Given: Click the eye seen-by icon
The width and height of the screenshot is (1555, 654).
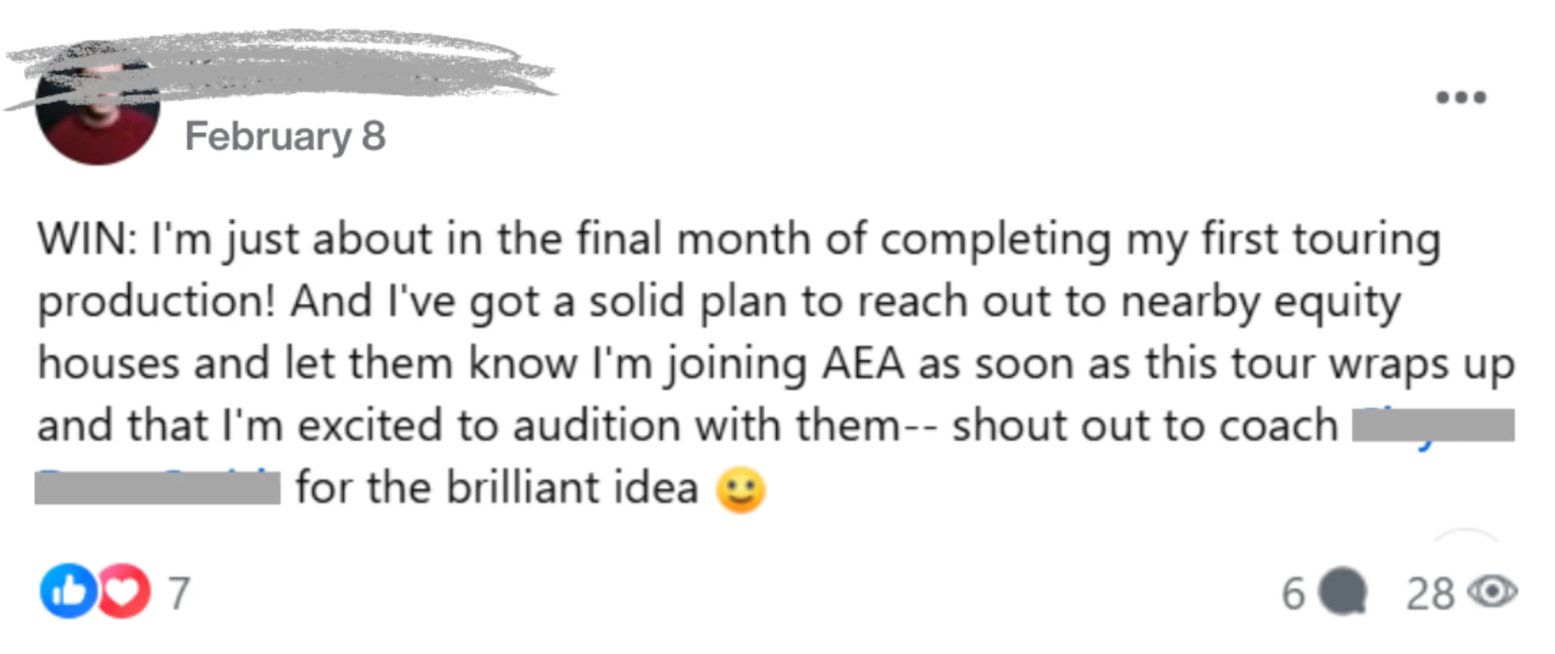Looking at the screenshot, I should coord(1492,592).
